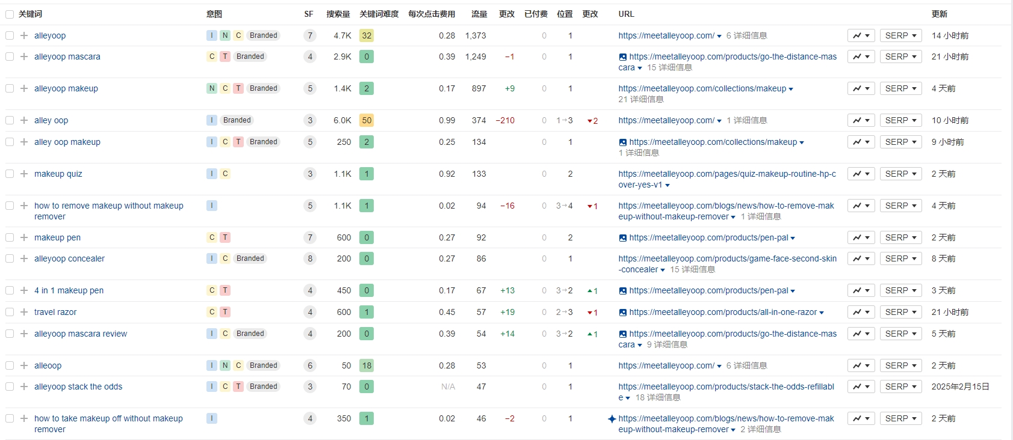1013x440 pixels.
Task: Open trend chart for travel razor row
Action: [861, 312]
